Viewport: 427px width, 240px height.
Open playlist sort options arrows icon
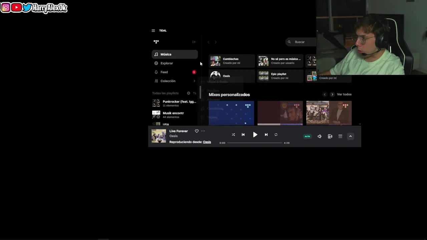tap(195, 93)
